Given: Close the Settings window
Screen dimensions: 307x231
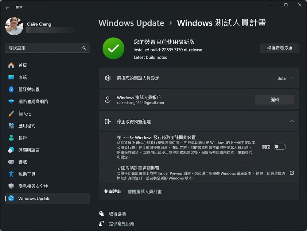Looking at the screenshot, I should (x=300, y=5).
